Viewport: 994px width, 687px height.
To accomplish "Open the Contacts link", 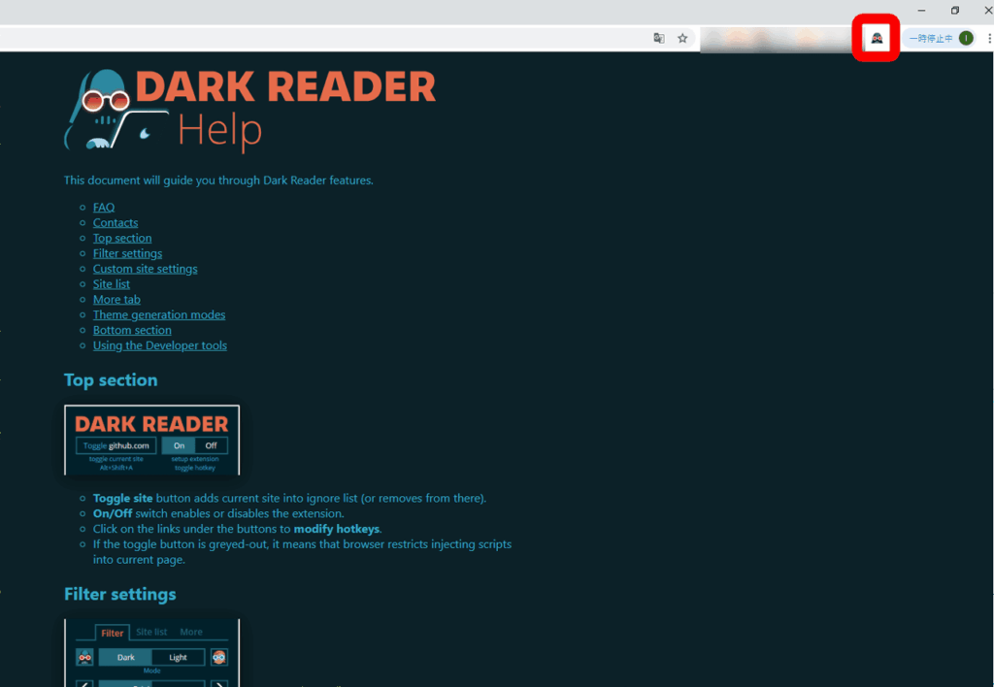I will 116,222.
